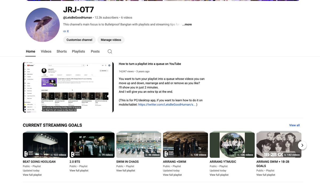Click the Customise channel button
This screenshot has width=320, height=186.
pos(79,40)
